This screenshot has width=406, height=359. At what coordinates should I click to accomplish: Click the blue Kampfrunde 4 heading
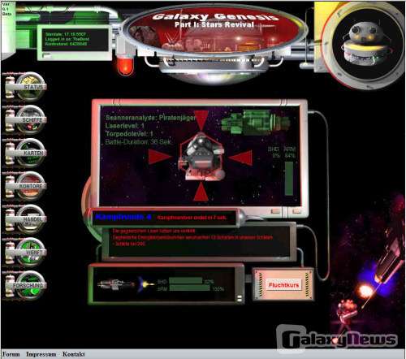(123, 217)
